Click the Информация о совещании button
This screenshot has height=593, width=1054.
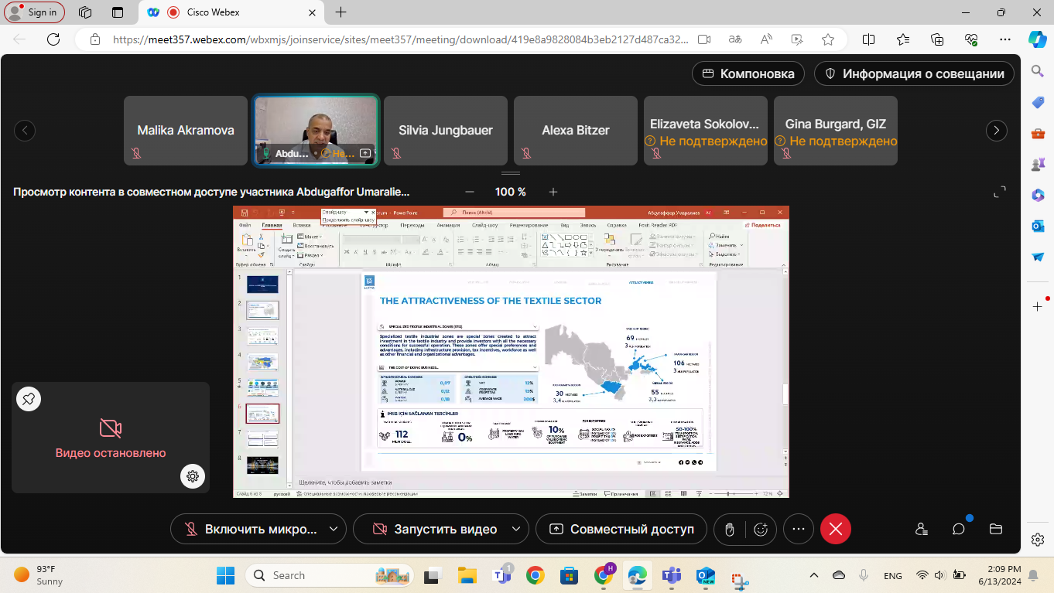point(914,73)
